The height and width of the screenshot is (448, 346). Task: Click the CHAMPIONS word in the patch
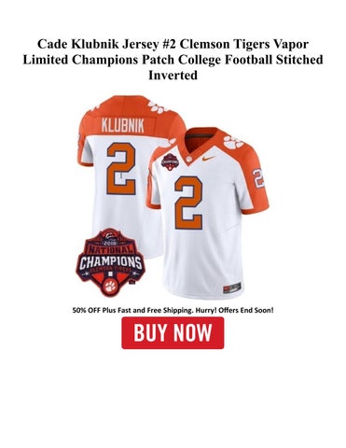pyautogui.click(x=110, y=262)
